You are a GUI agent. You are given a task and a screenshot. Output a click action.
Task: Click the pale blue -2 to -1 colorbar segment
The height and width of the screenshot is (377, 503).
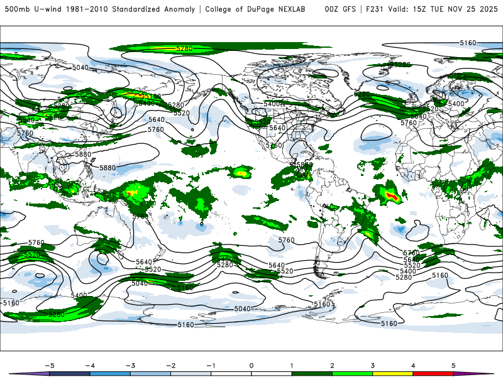point(191,374)
